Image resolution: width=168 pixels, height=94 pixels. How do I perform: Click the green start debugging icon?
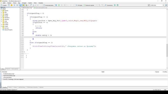pyautogui.click(x=59, y=5)
